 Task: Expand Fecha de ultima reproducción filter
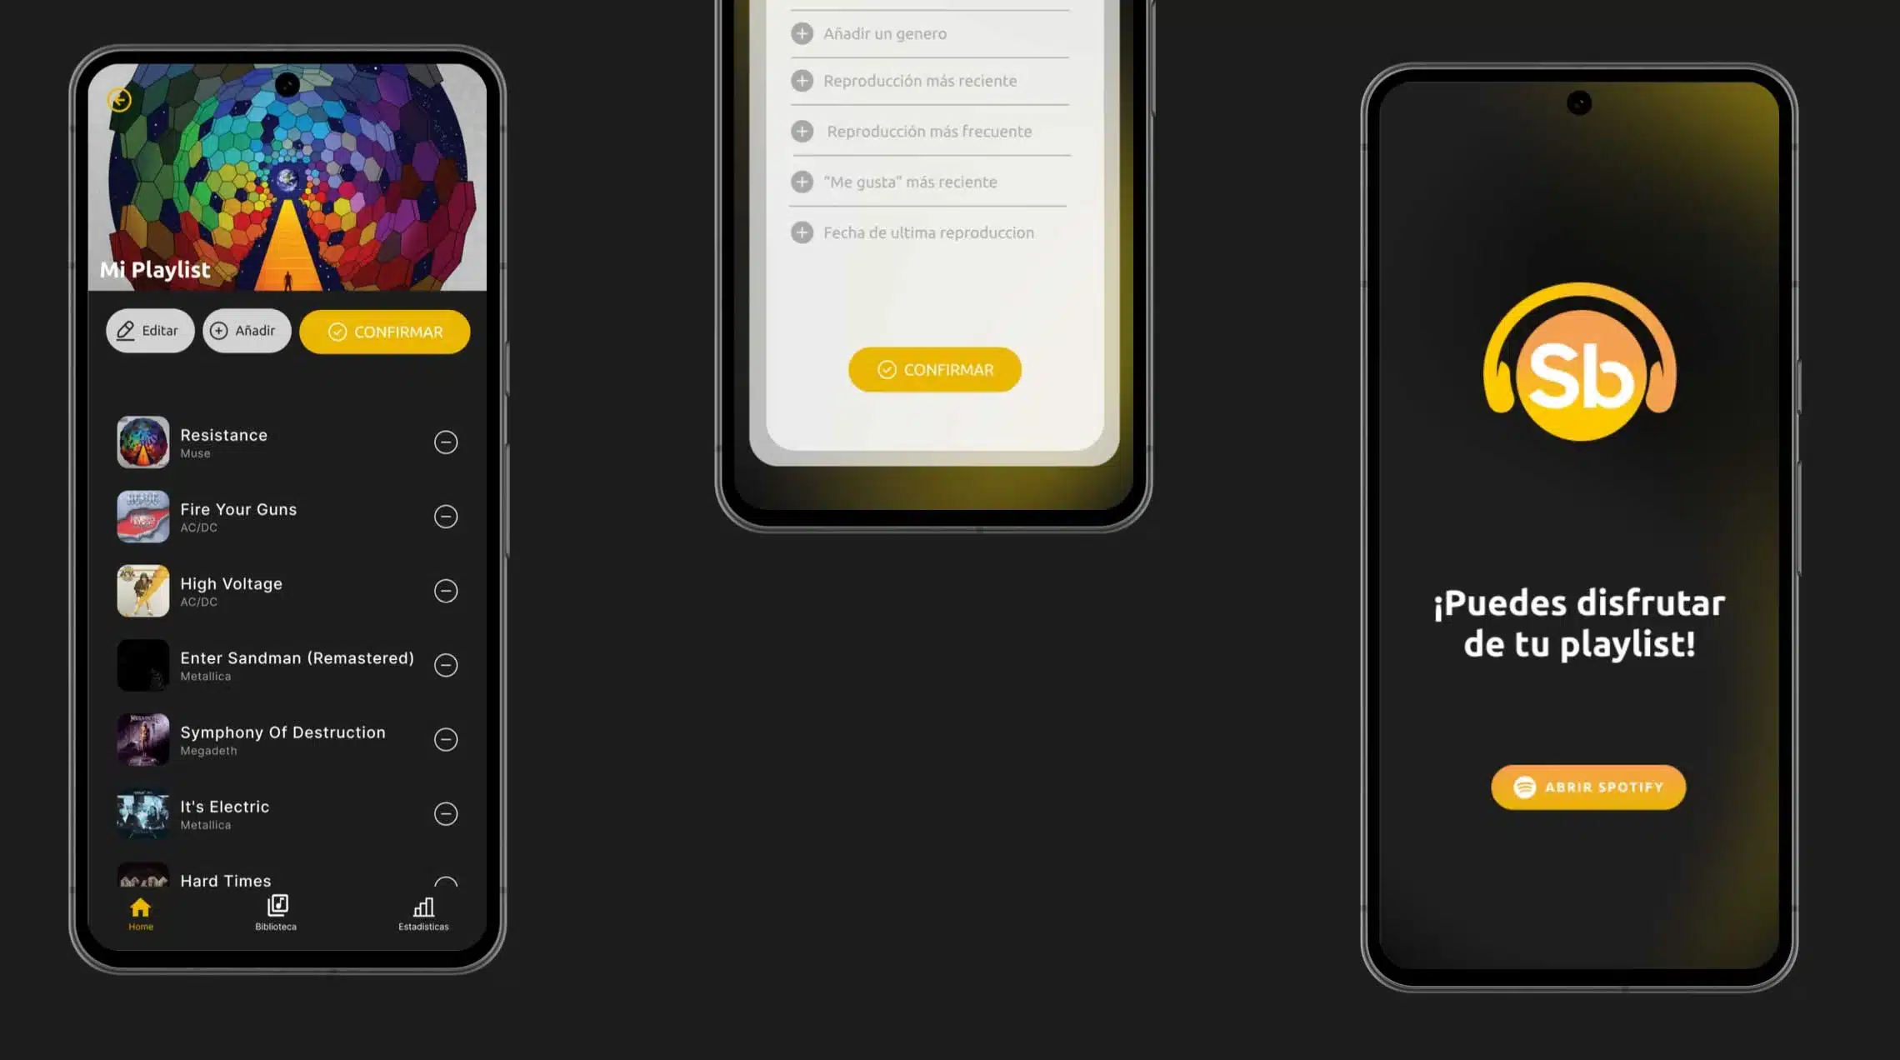[x=801, y=232]
